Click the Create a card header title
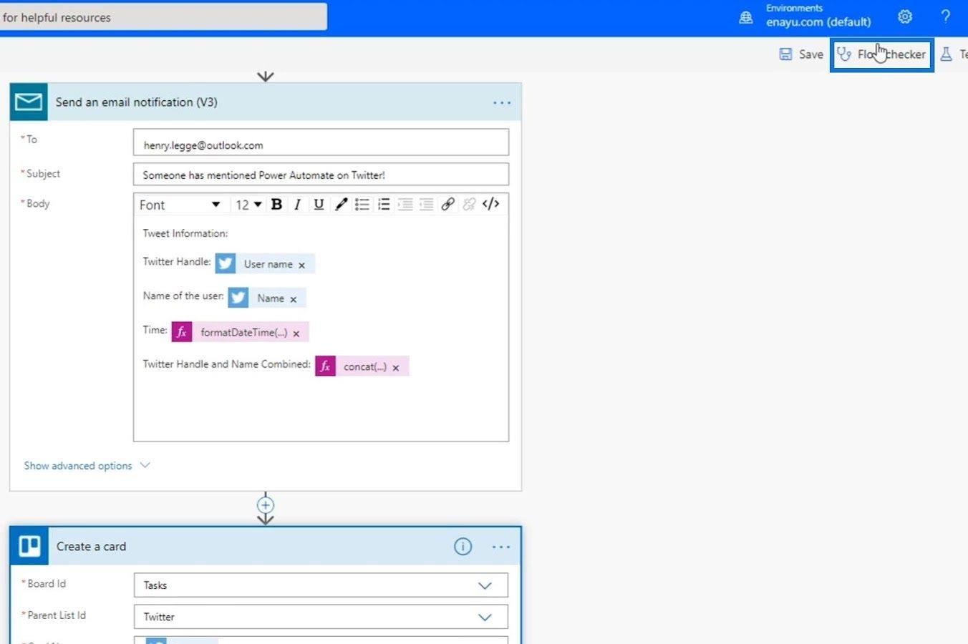 [91, 547]
